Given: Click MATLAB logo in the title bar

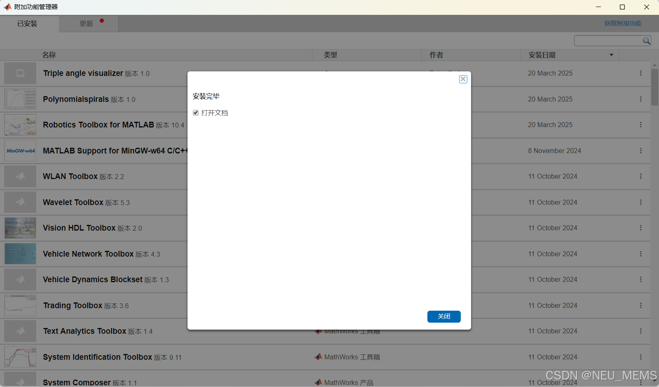Looking at the screenshot, I should coord(7,7).
